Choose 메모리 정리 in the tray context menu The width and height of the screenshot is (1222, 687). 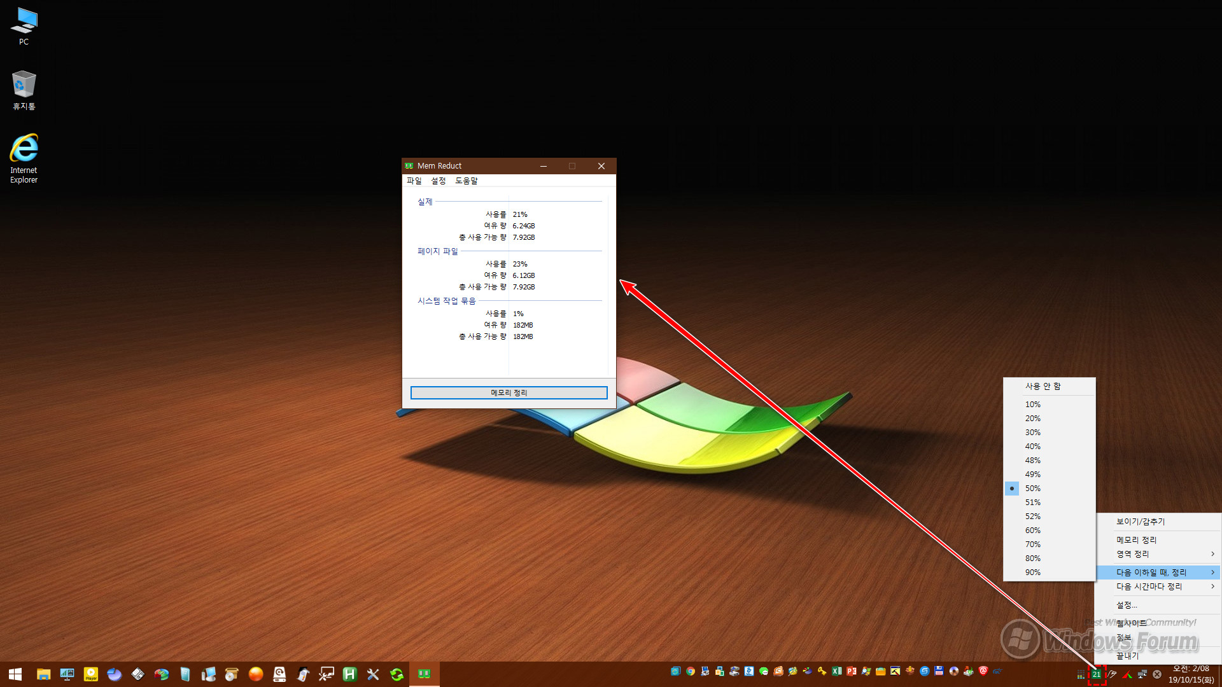pyautogui.click(x=1158, y=540)
